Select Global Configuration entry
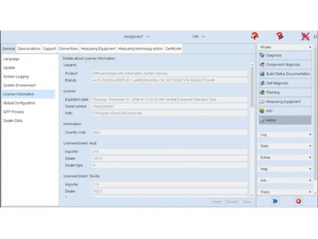The image size is (318, 239). pyautogui.click(x=29, y=103)
